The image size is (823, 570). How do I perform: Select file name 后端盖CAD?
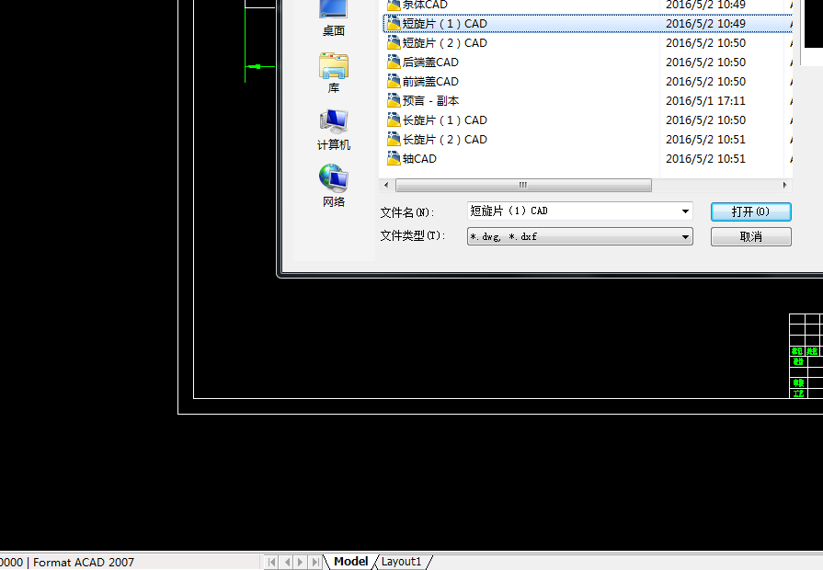[x=430, y=63]
